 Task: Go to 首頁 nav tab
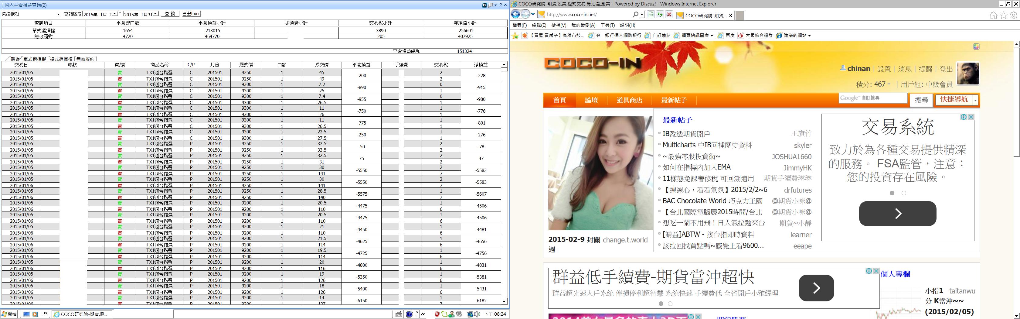tap(559, 100)
